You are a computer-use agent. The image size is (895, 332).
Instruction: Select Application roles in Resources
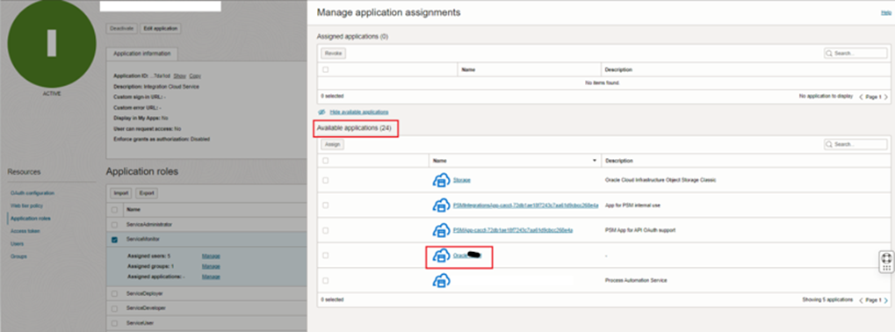[31, 219]
